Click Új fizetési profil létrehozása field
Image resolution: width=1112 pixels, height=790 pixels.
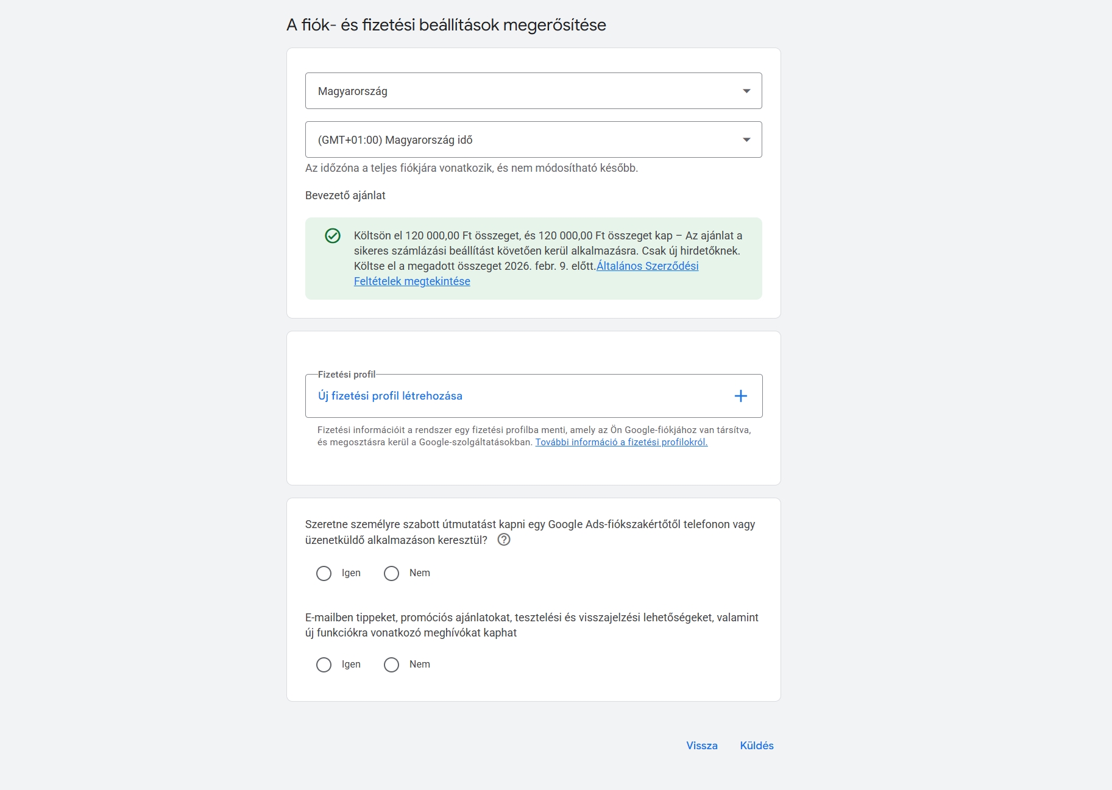click(x=390, y=396)
